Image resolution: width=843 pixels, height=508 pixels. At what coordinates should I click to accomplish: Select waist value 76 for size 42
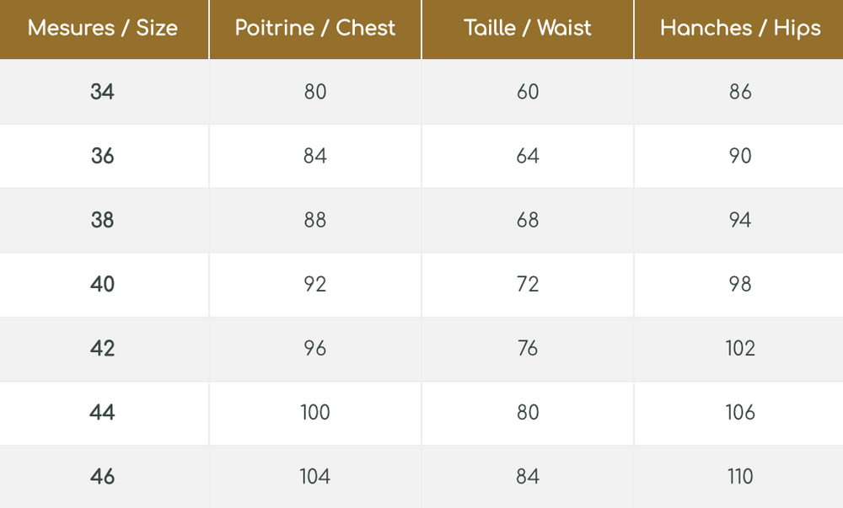(x=528, y=348)
